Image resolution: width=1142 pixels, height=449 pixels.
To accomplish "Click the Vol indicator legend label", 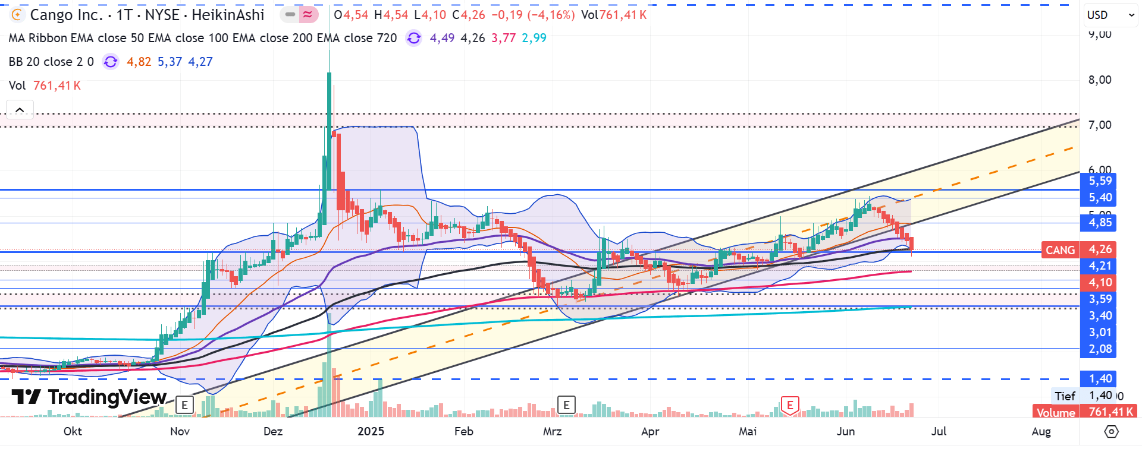I will 17,86.
